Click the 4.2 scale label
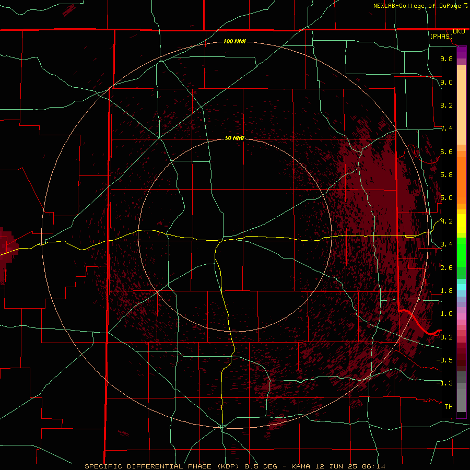470x470 pixels. [446, 221]
